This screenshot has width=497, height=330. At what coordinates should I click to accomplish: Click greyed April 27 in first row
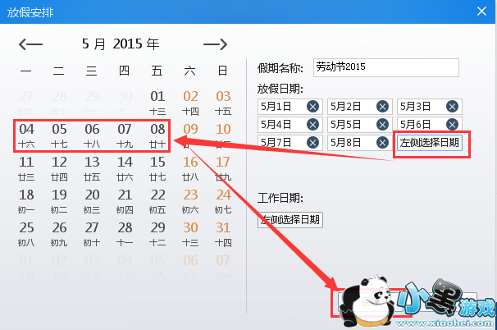point(26,103)
